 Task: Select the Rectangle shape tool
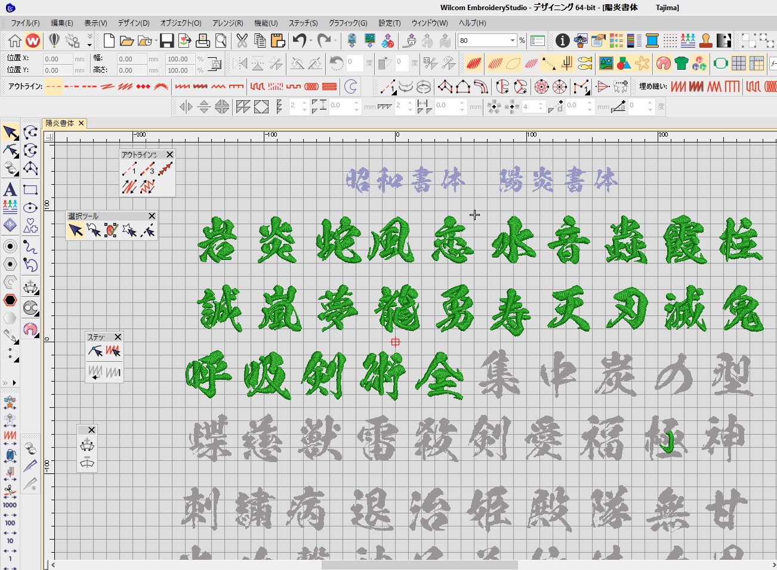pyautogui.click(x=30, y=190)
